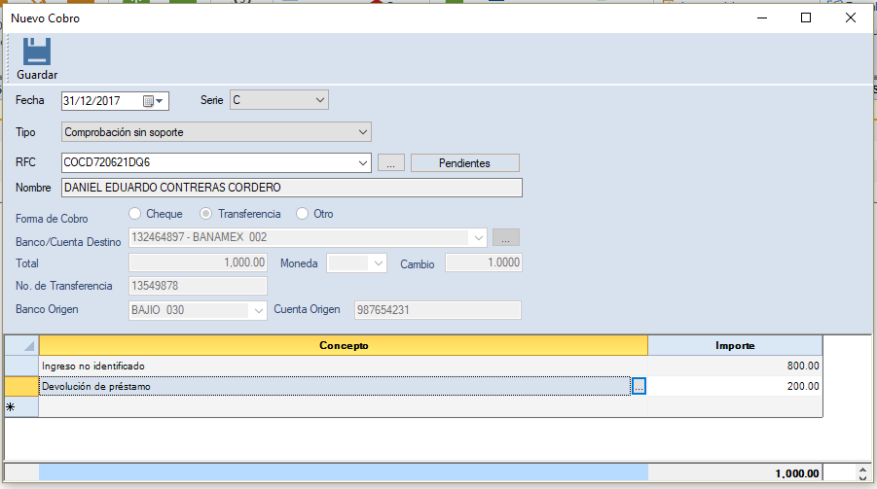Click the spinner arrows next to total
This screenshot has width=877, height=489.
coord(860,473)
